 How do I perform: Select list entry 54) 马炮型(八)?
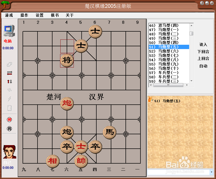pyautogui.click(x=169, y=60)
